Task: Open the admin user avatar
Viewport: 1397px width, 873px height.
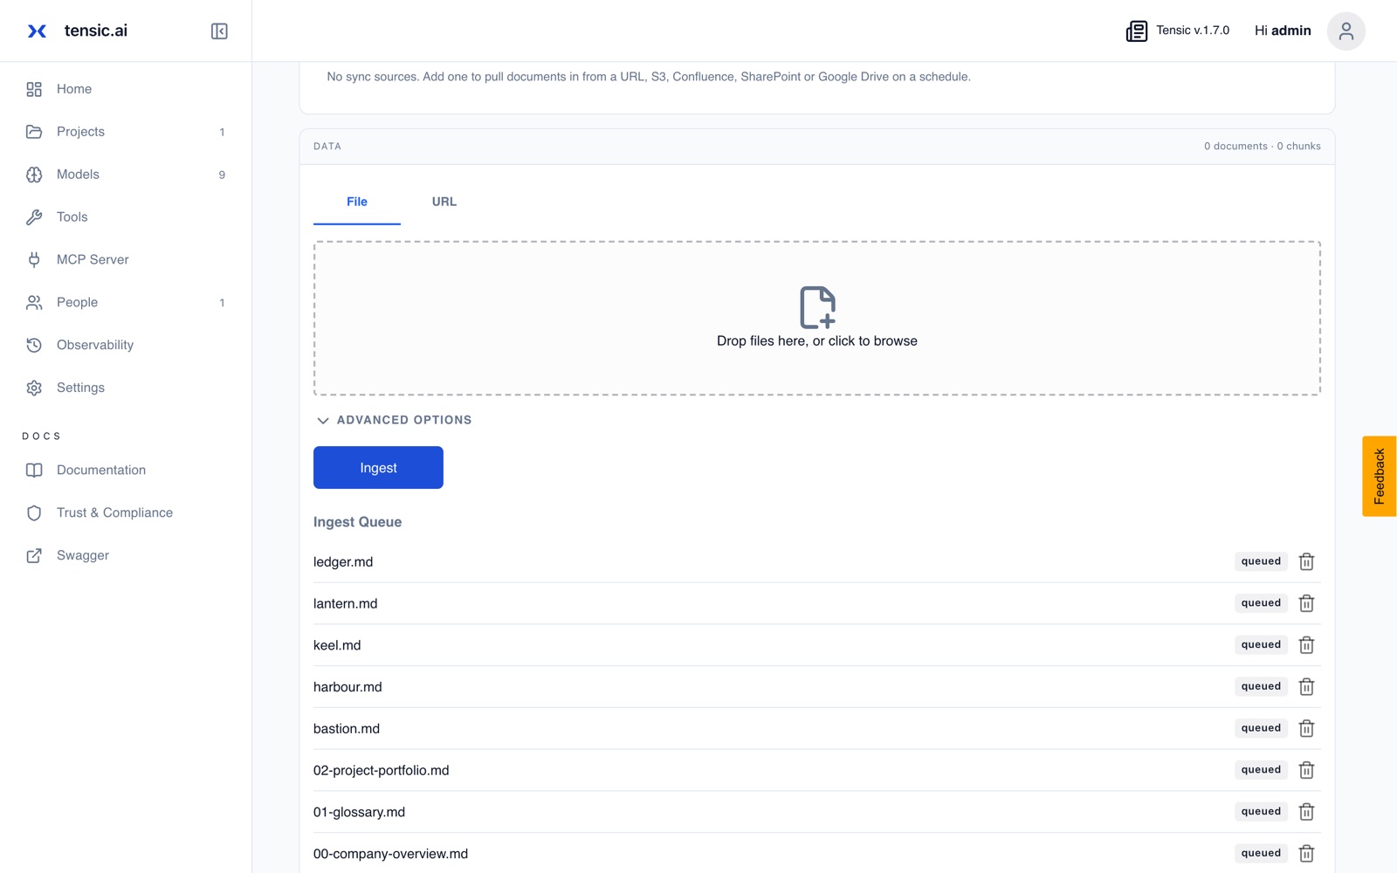Action: point(1345,31)
